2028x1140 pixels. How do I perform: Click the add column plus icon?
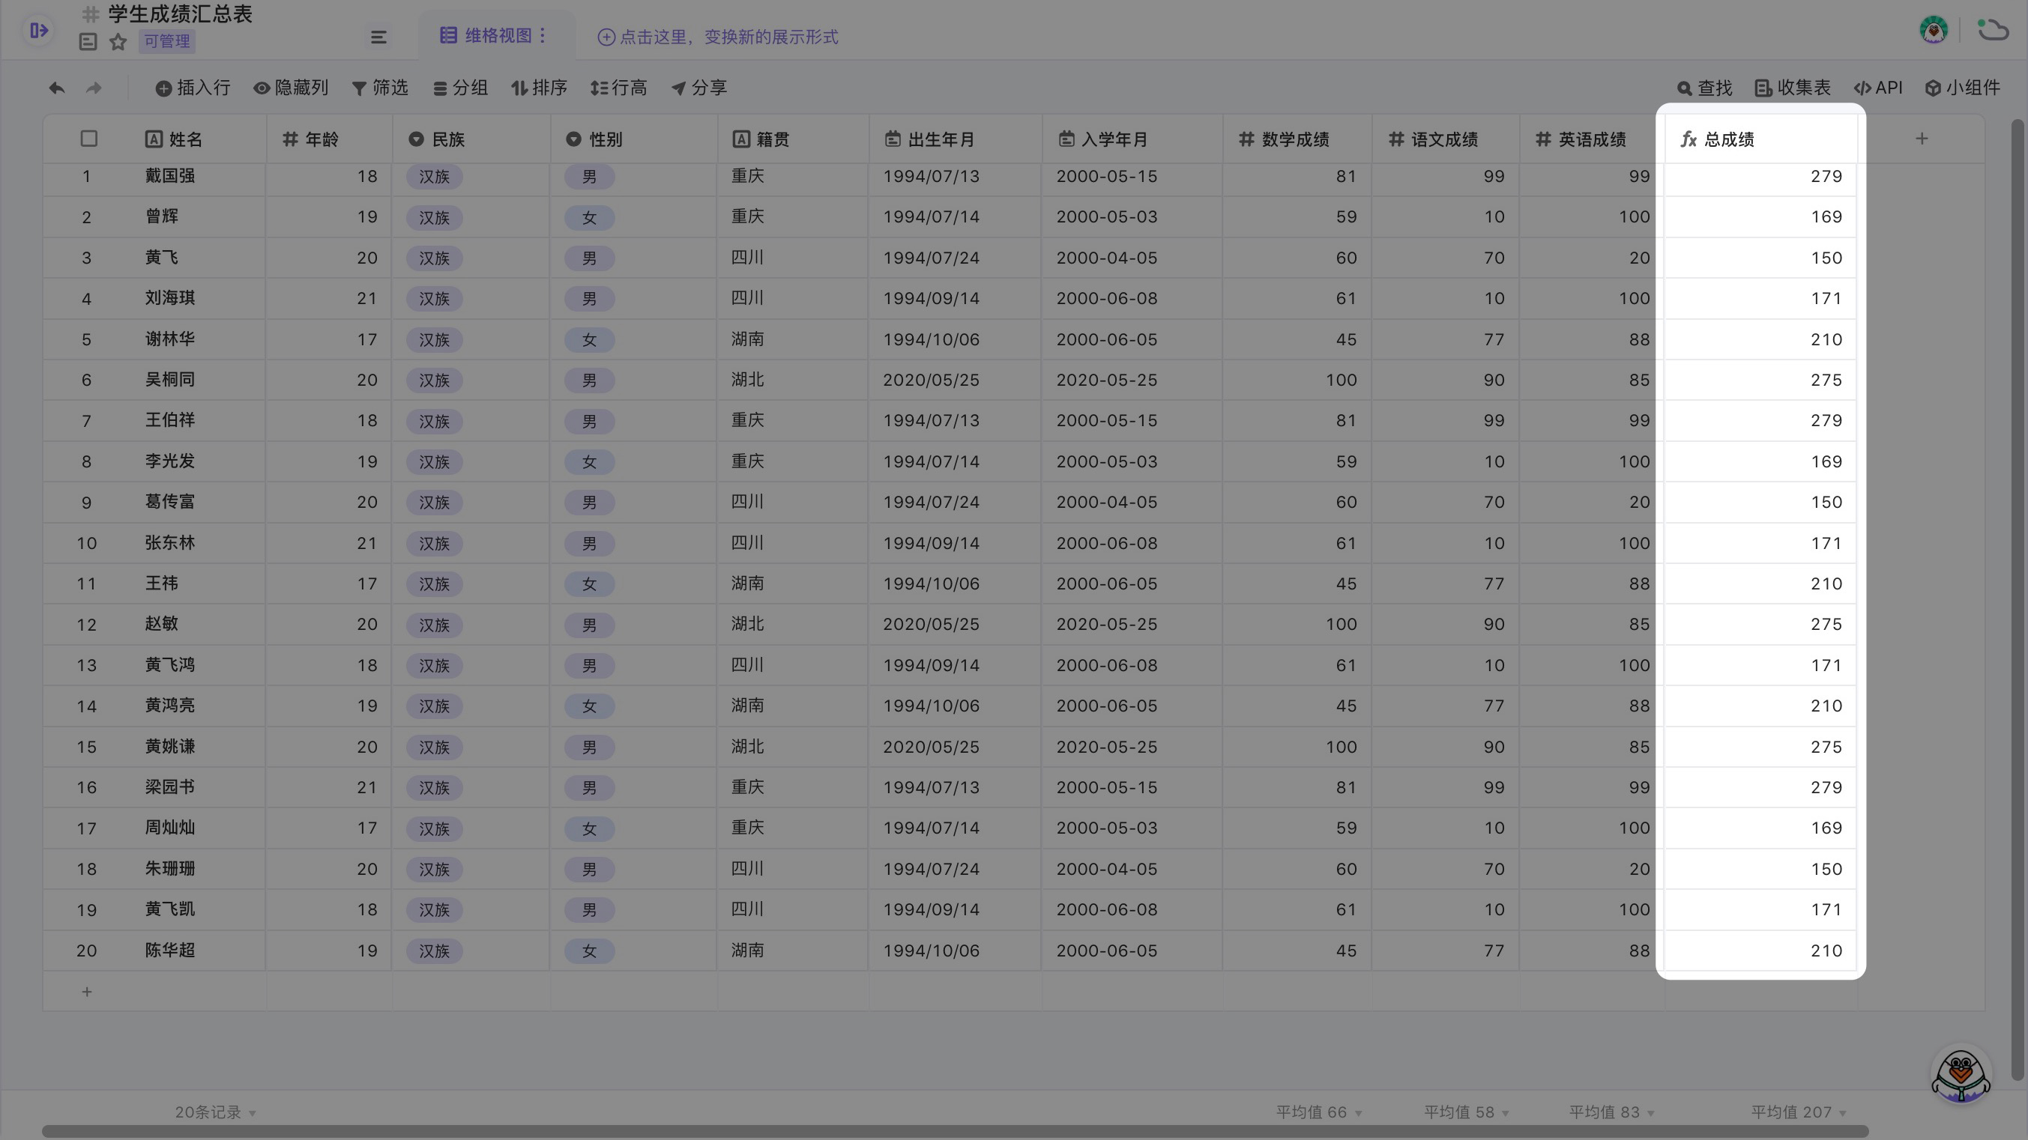click(x=1922, y=139)
